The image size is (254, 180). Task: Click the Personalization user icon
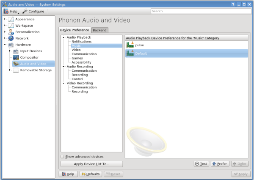tap(11, 32)
